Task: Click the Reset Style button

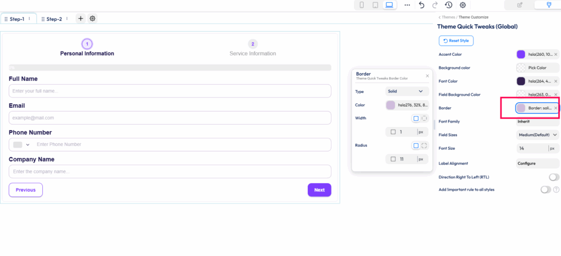Action: coord(456,41)
